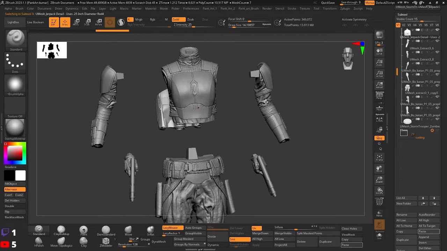
Task: Click the Scroll canvas icon
Action: [x=379, y=52]
